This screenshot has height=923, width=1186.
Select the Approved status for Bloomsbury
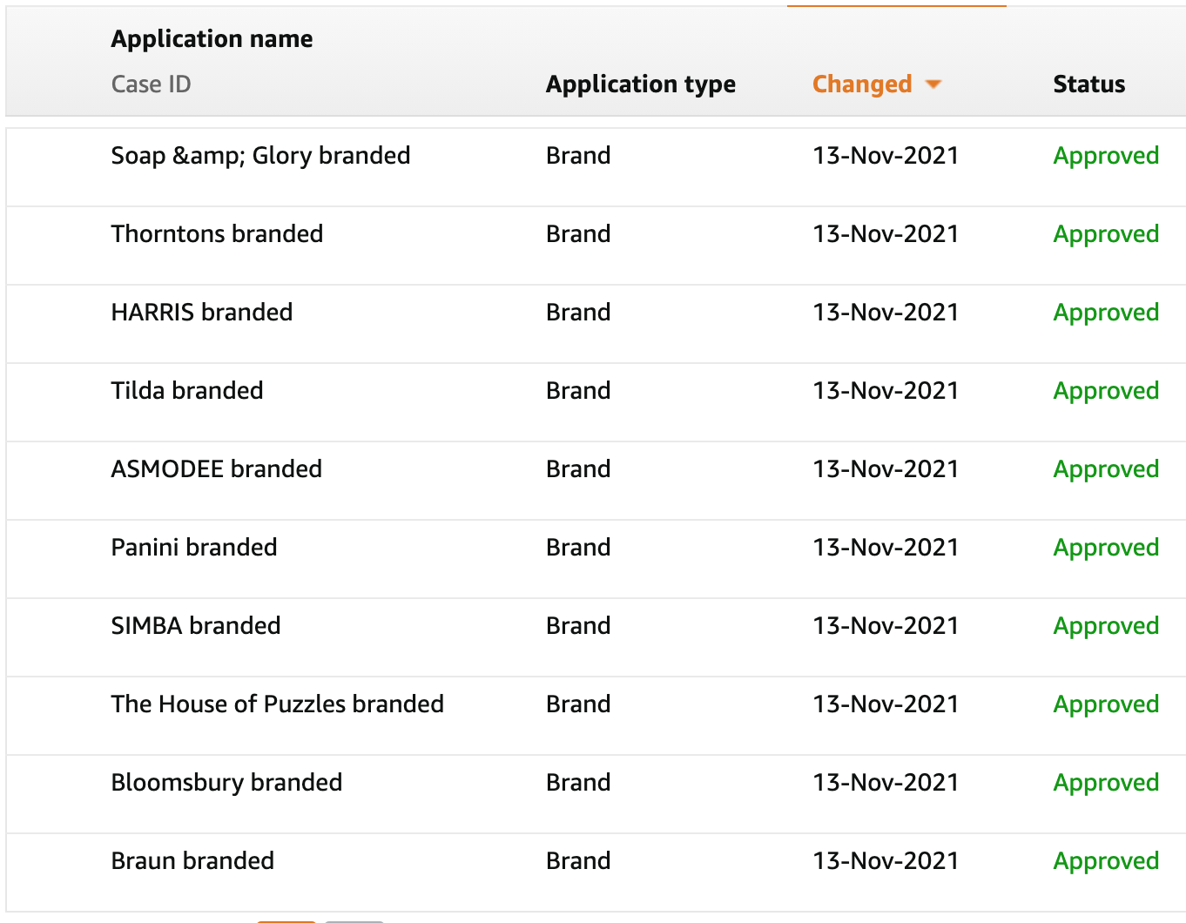(x=1106, y=784)
